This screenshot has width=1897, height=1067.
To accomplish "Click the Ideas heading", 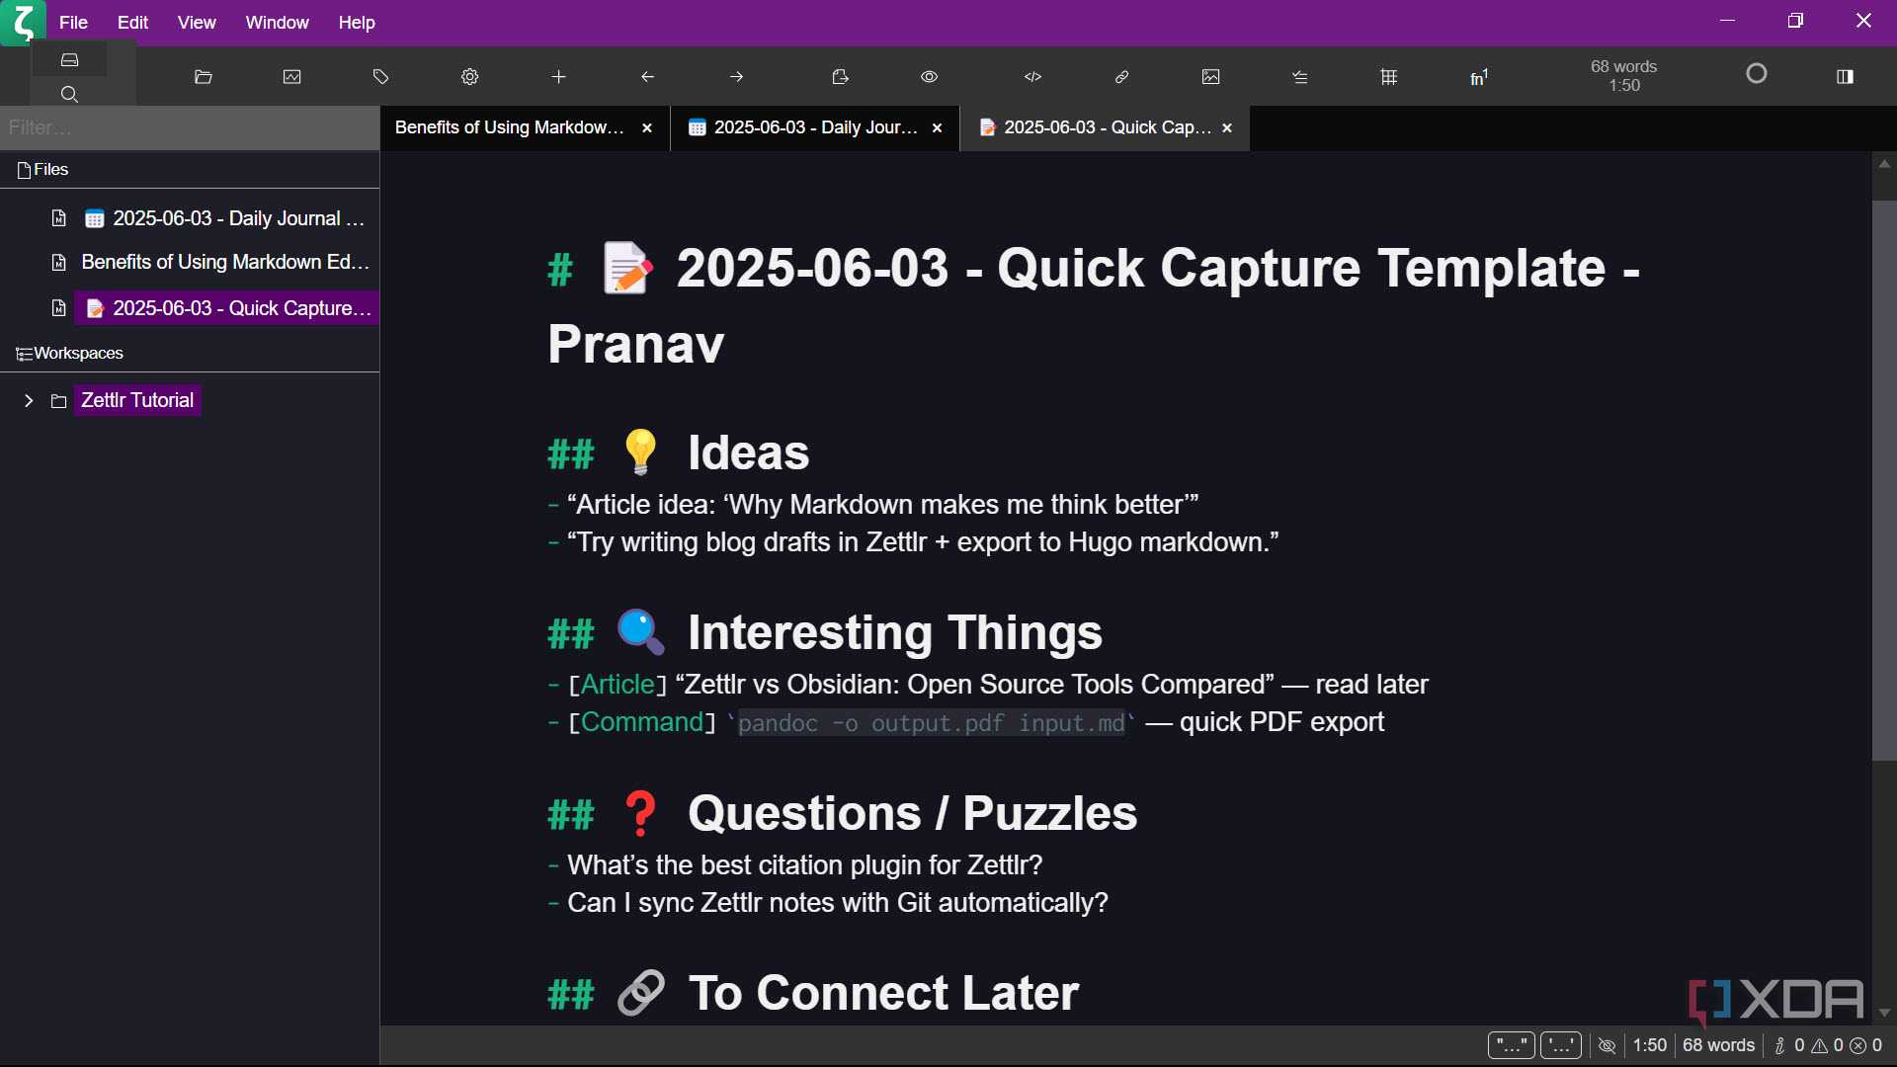I will point(748,453).
